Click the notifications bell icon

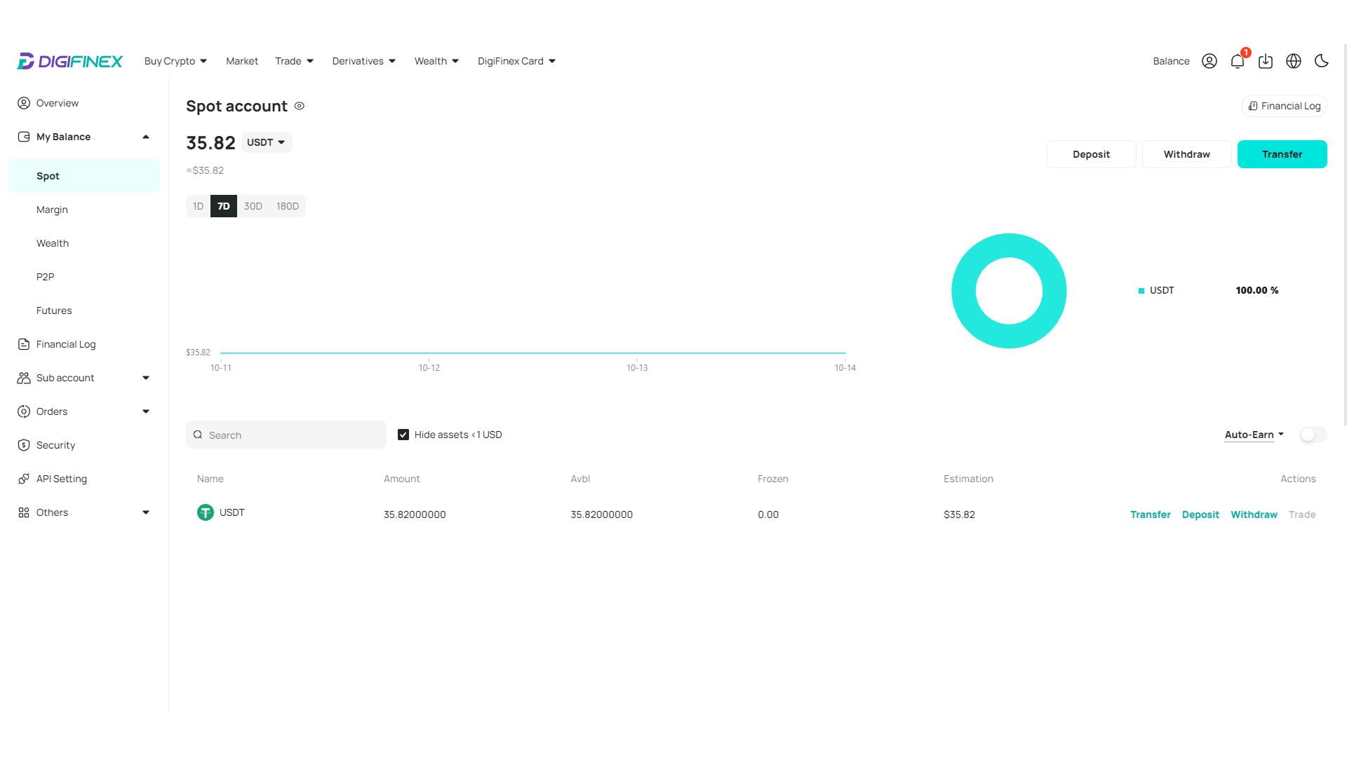[1238, 61]
